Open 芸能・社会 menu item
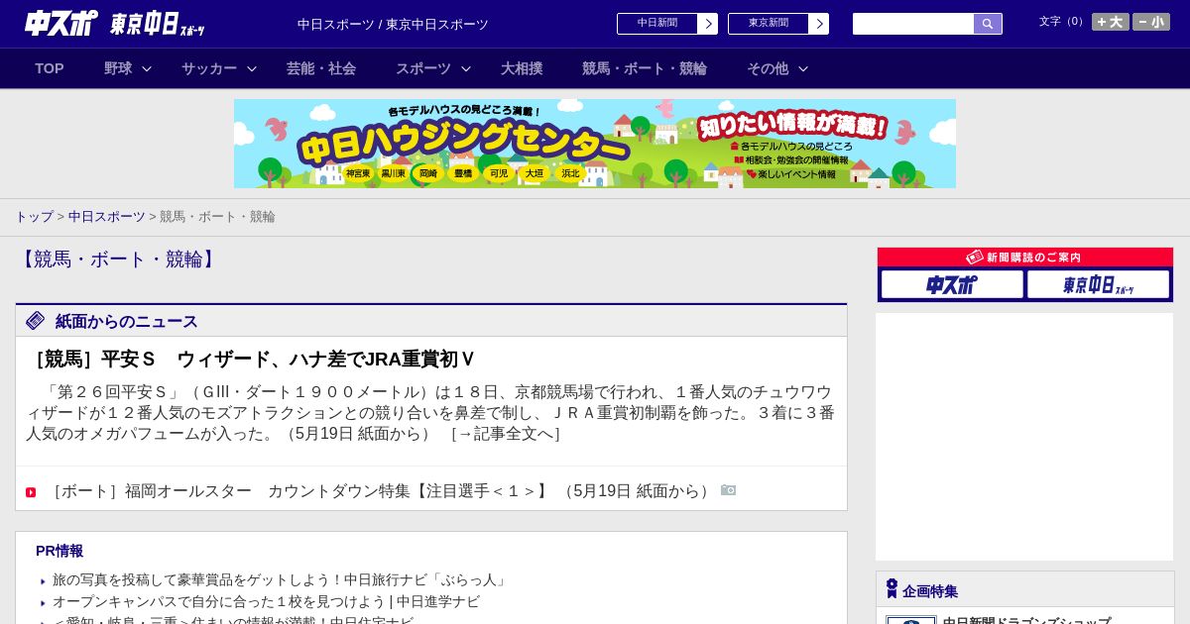The image size is (1190, 624). [321, 68]
